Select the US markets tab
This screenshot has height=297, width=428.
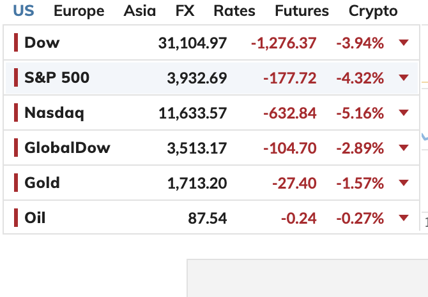click(24, 11)
